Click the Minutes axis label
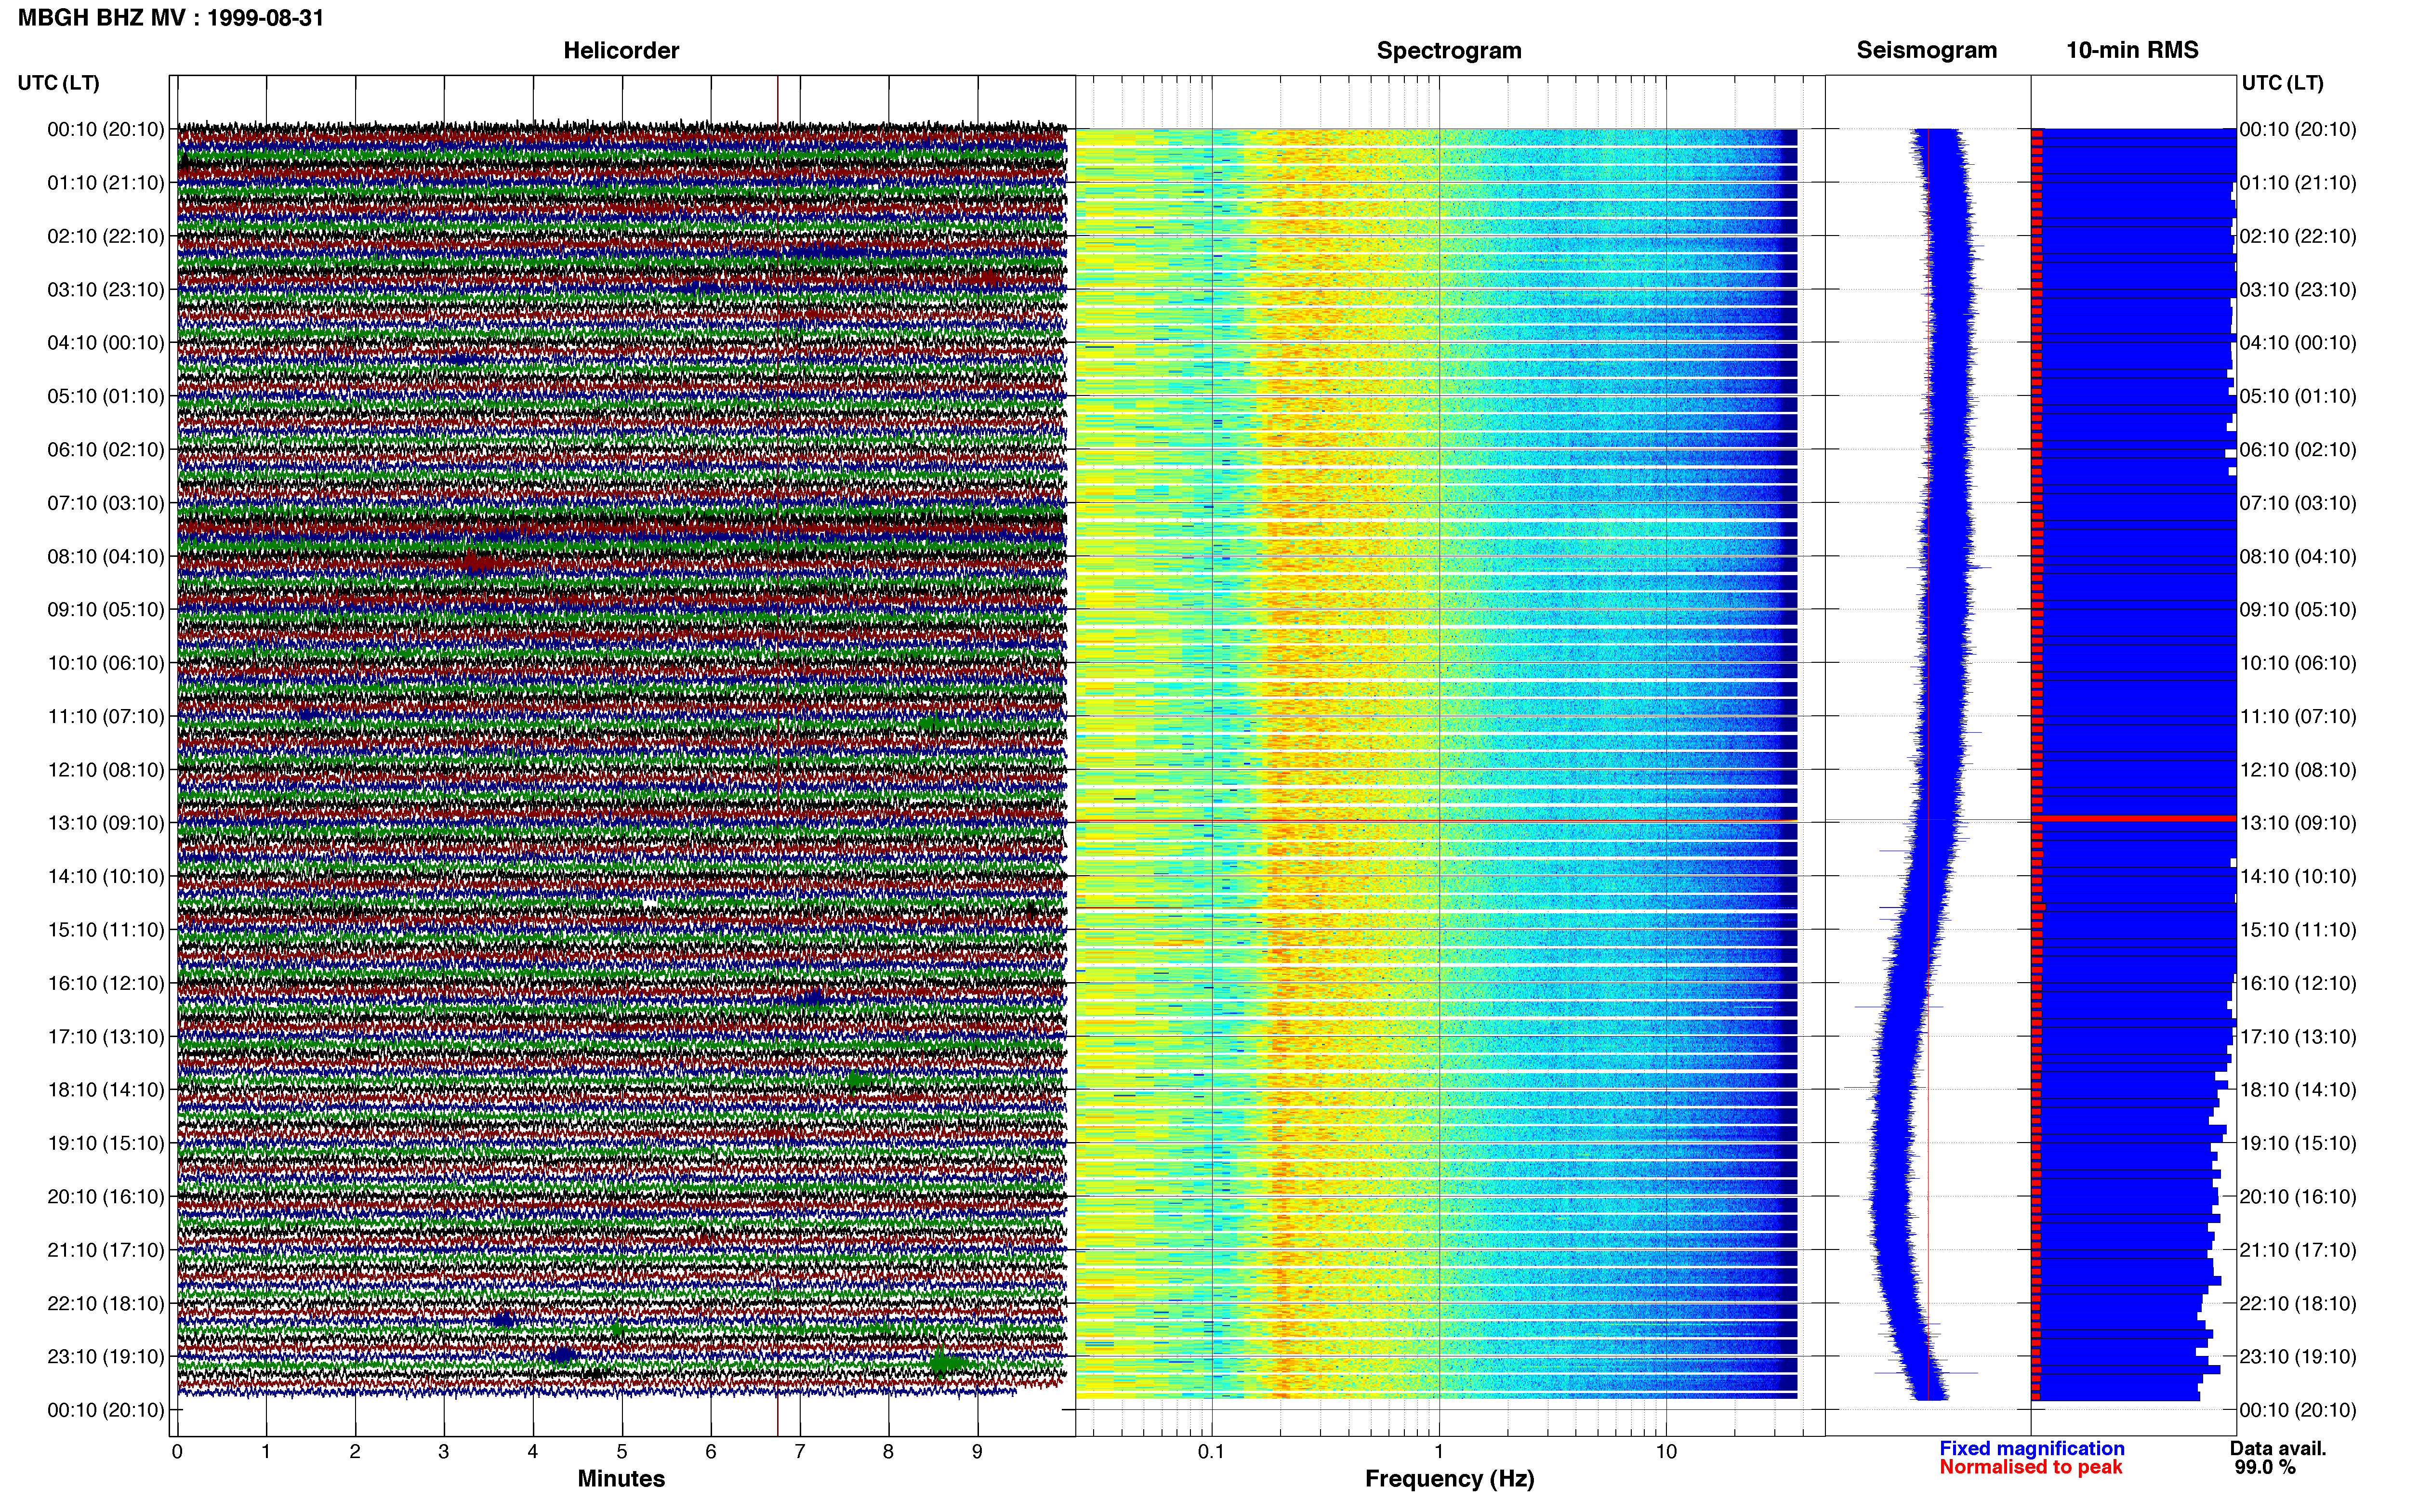 [621, 1478]
